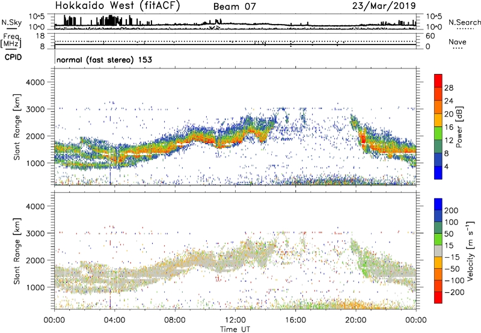Click 'normal (fast stereo) 153' mode text

coord(104,60)
